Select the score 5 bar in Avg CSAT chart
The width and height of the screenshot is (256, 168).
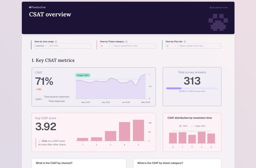click(139, 130)
